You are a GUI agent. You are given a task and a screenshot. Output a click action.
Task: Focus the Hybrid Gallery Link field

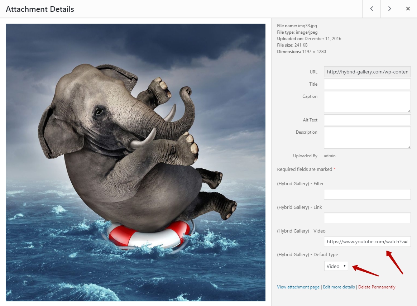click(367, 218)
